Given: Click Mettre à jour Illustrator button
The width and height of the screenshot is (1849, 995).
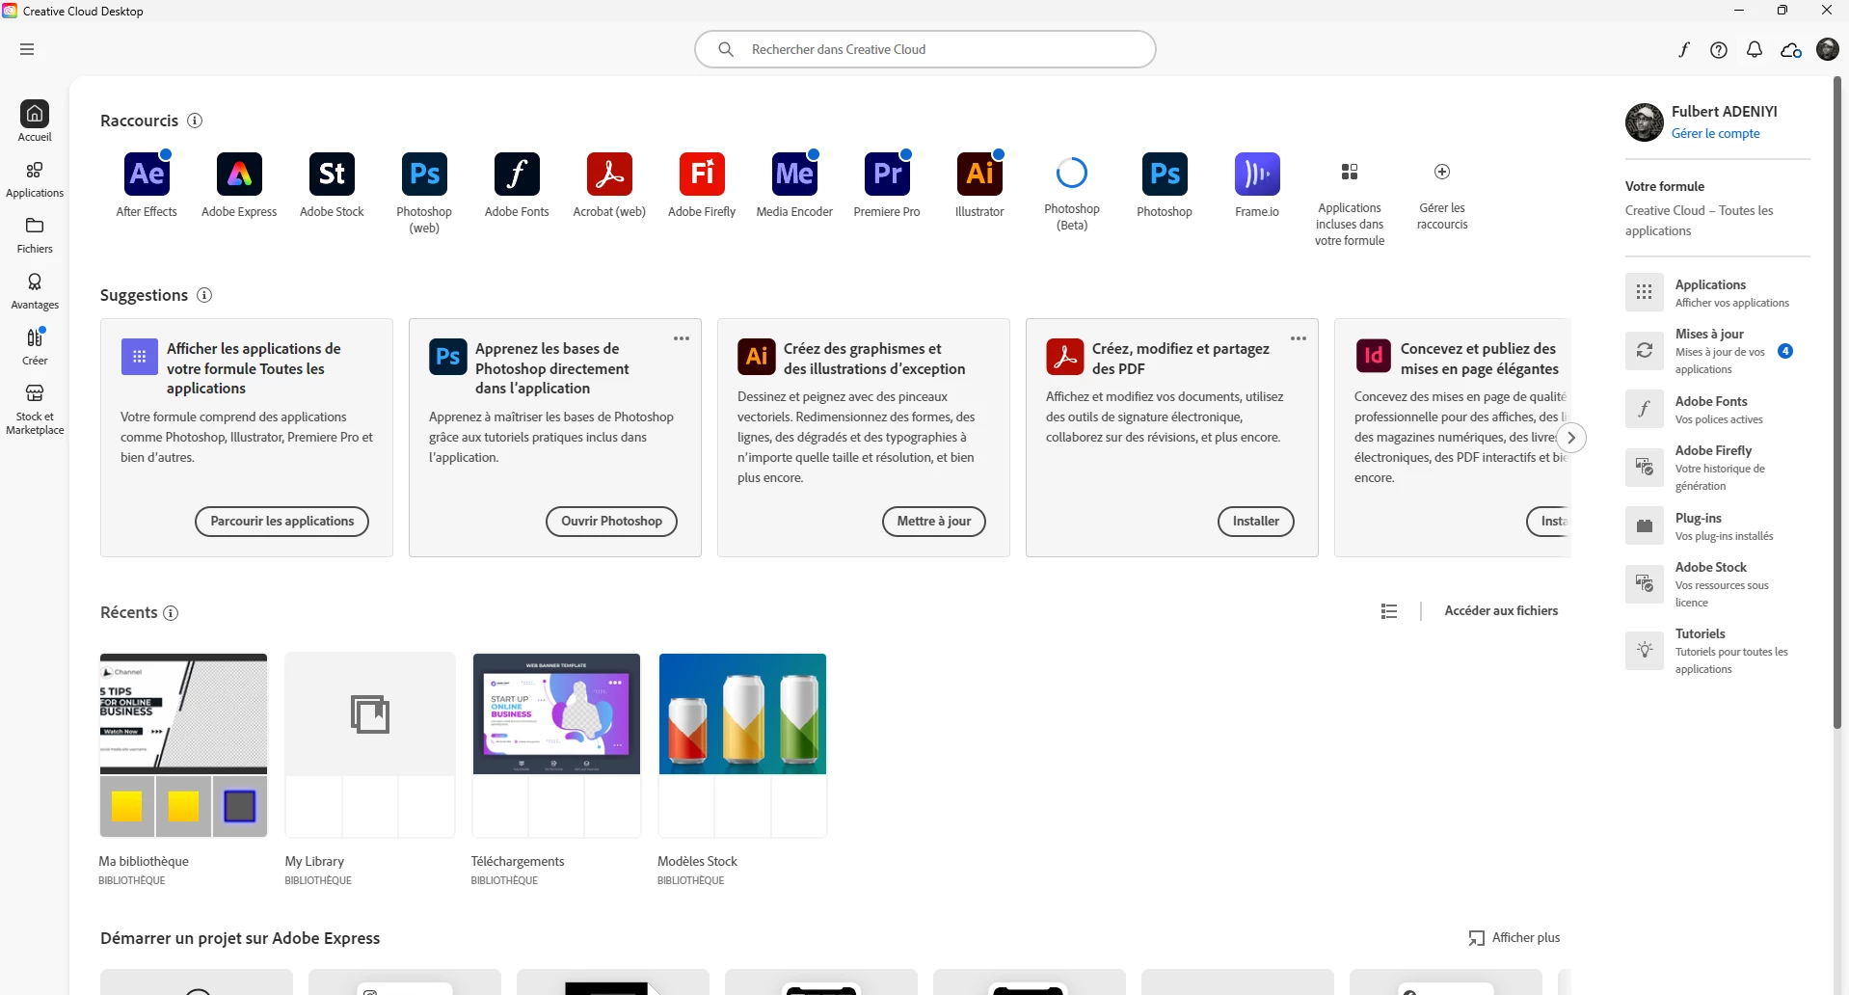Looking at the screenshot, I should pyautogui.click(x=933, y=522).
